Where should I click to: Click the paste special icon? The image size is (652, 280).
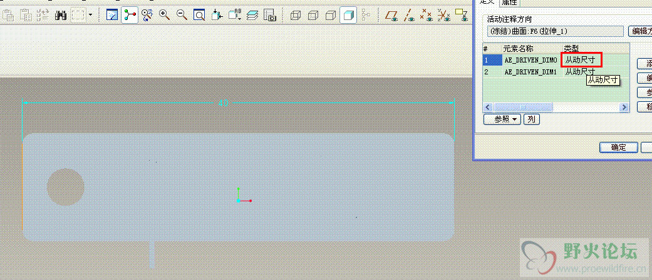click(26, 16)
